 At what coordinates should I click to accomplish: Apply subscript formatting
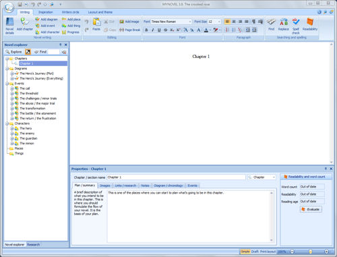click(172, 30)
